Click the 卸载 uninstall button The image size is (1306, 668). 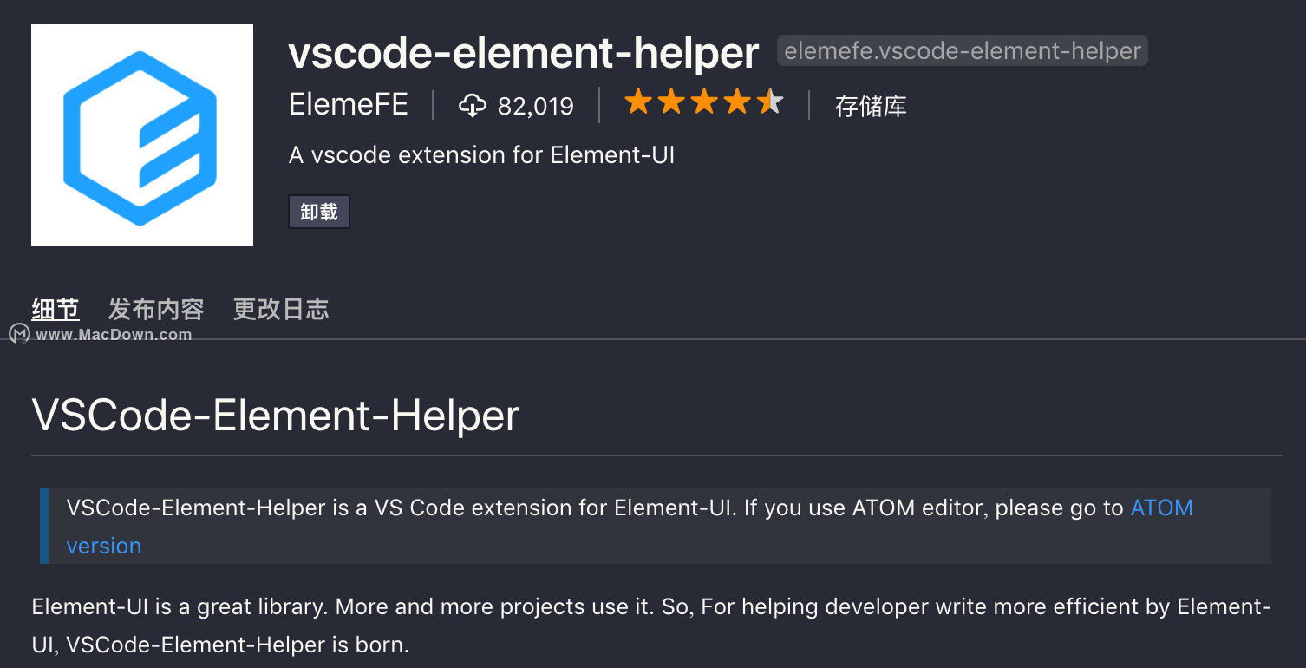(x=319, y=212)
